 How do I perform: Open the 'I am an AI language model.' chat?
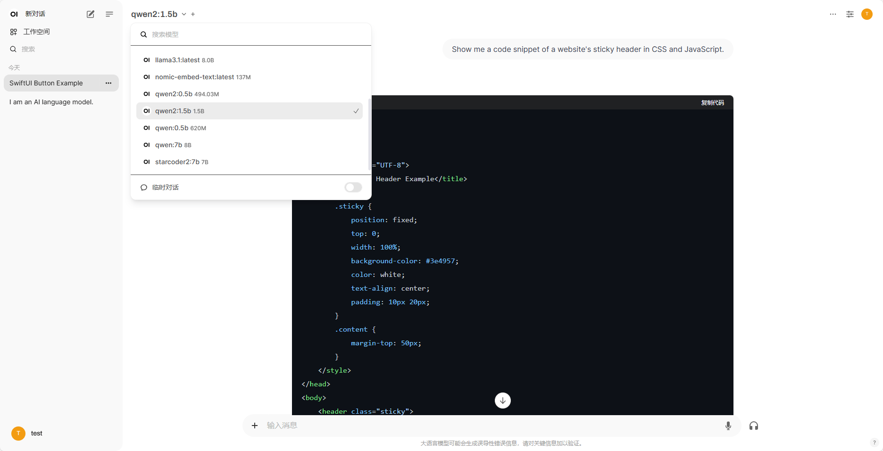pyautogui.click(x=51, y=102)
